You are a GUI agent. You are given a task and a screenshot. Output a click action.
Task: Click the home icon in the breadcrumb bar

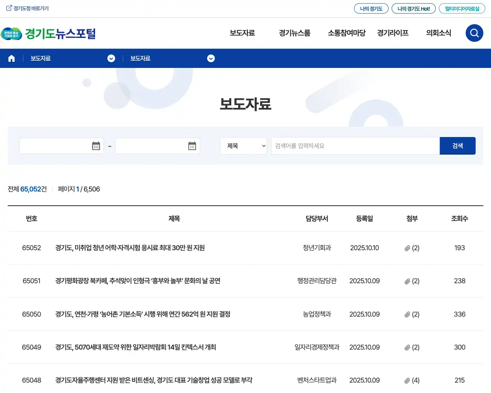point(11,58)
